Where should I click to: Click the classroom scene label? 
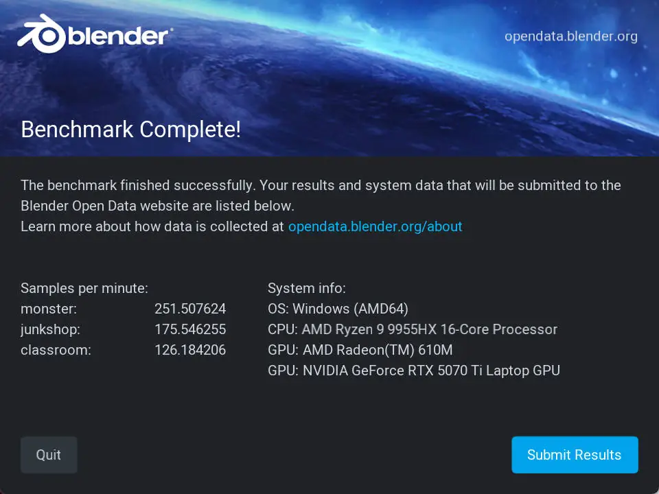(x=56, y=350)
